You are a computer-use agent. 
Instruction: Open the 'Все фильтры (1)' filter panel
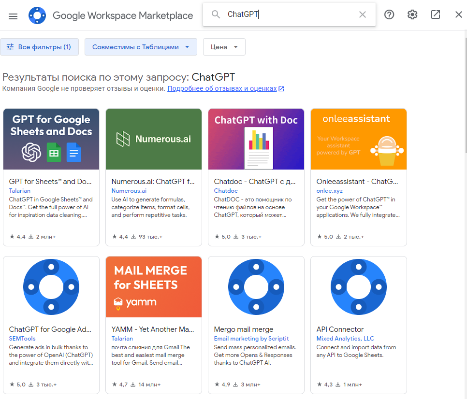tap(39, 47)
